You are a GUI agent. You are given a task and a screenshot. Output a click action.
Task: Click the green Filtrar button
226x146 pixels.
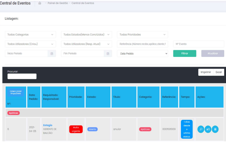click(185, 53)
